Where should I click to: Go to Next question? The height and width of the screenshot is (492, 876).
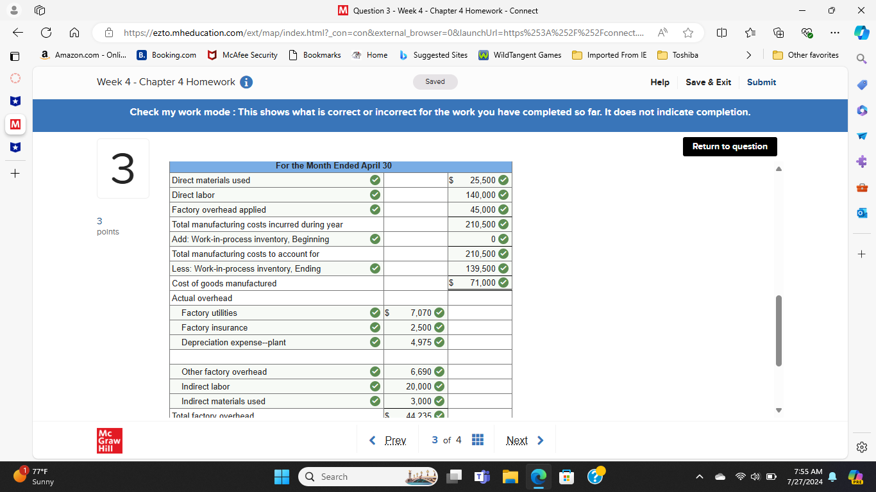[x=525, y=440]
